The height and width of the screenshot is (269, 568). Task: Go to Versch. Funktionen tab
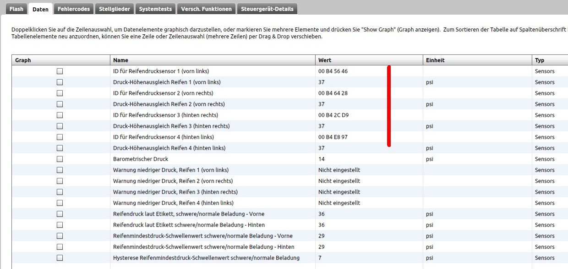[x=207, y=9]
